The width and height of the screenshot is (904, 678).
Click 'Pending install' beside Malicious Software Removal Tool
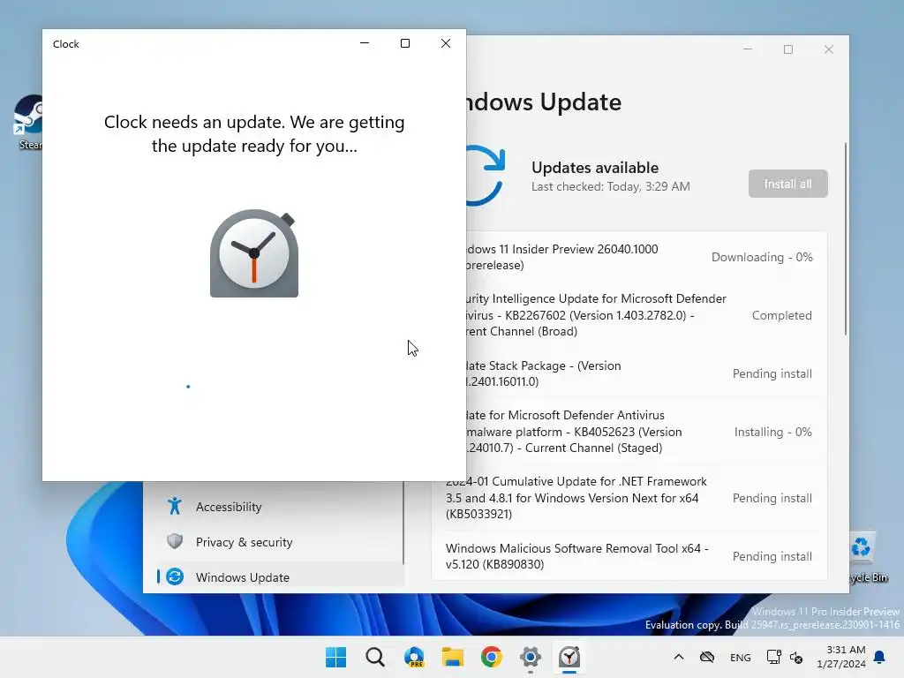772,556
